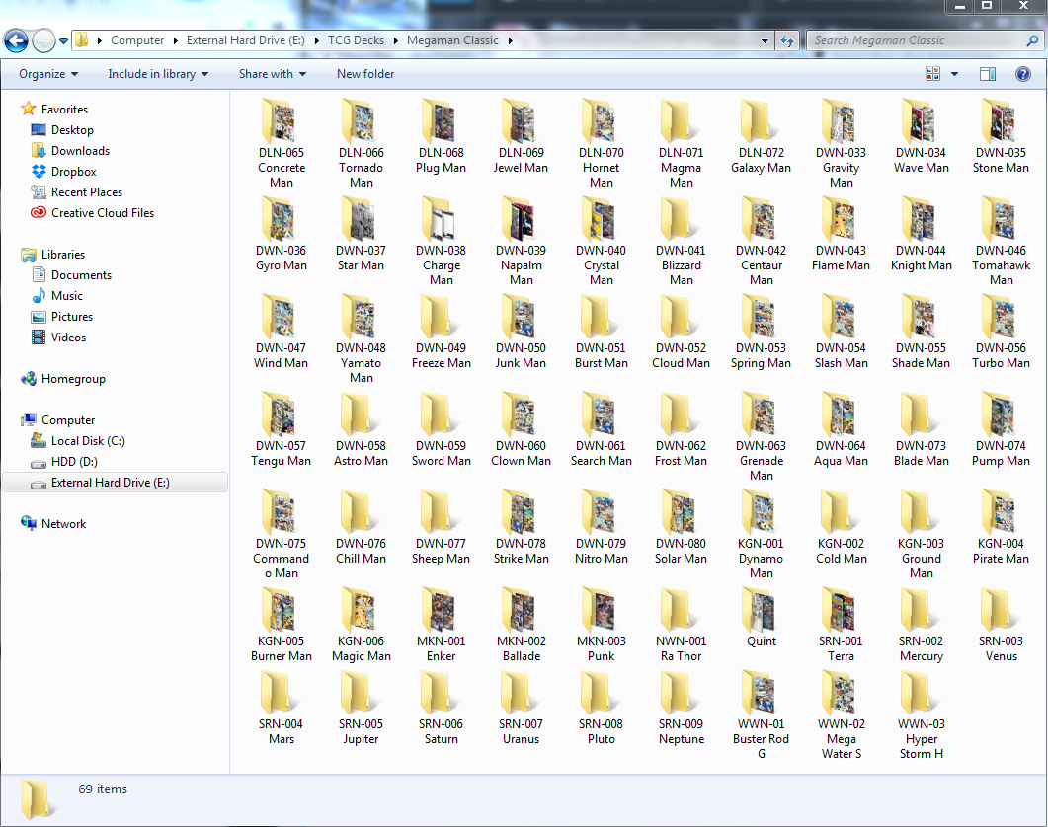Select Computer in the address breadcrumb

(x=137, y=40)
